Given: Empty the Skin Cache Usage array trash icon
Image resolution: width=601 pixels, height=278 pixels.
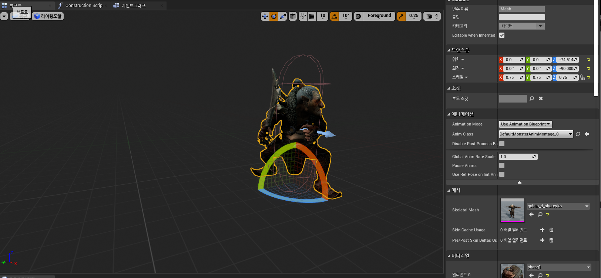Looking at the screenshot, I should pyautogui.click(x=551, y=230).
